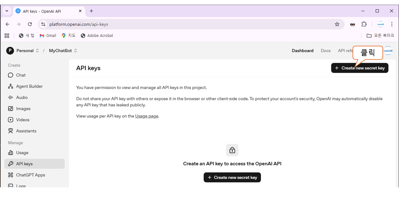Switch to the Dashboard tab
The image size is (399, 224).
(x=302, y=51)
